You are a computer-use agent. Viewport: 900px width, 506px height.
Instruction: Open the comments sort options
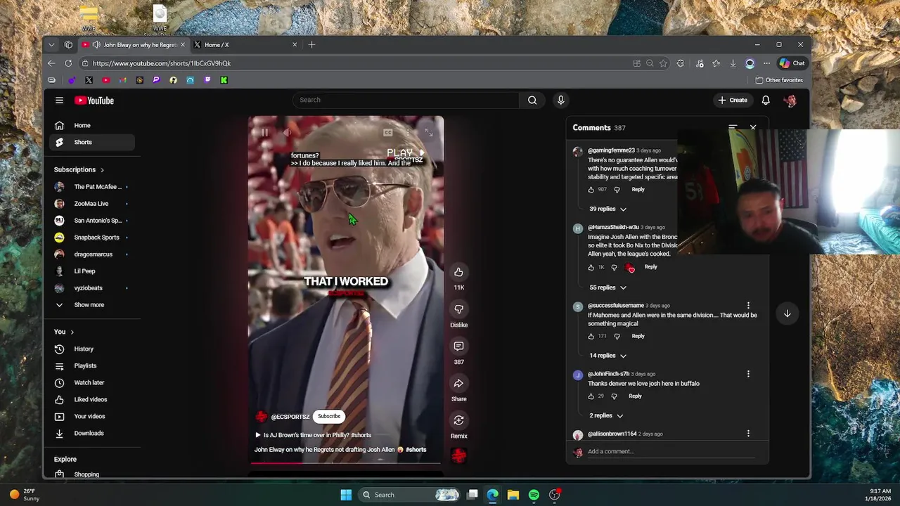[733, 127]
